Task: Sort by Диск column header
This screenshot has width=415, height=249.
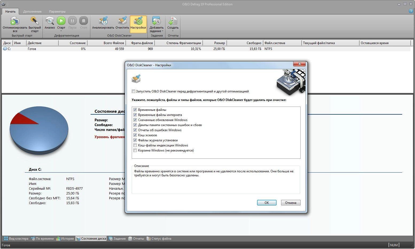Action: (x=7, y=43)
